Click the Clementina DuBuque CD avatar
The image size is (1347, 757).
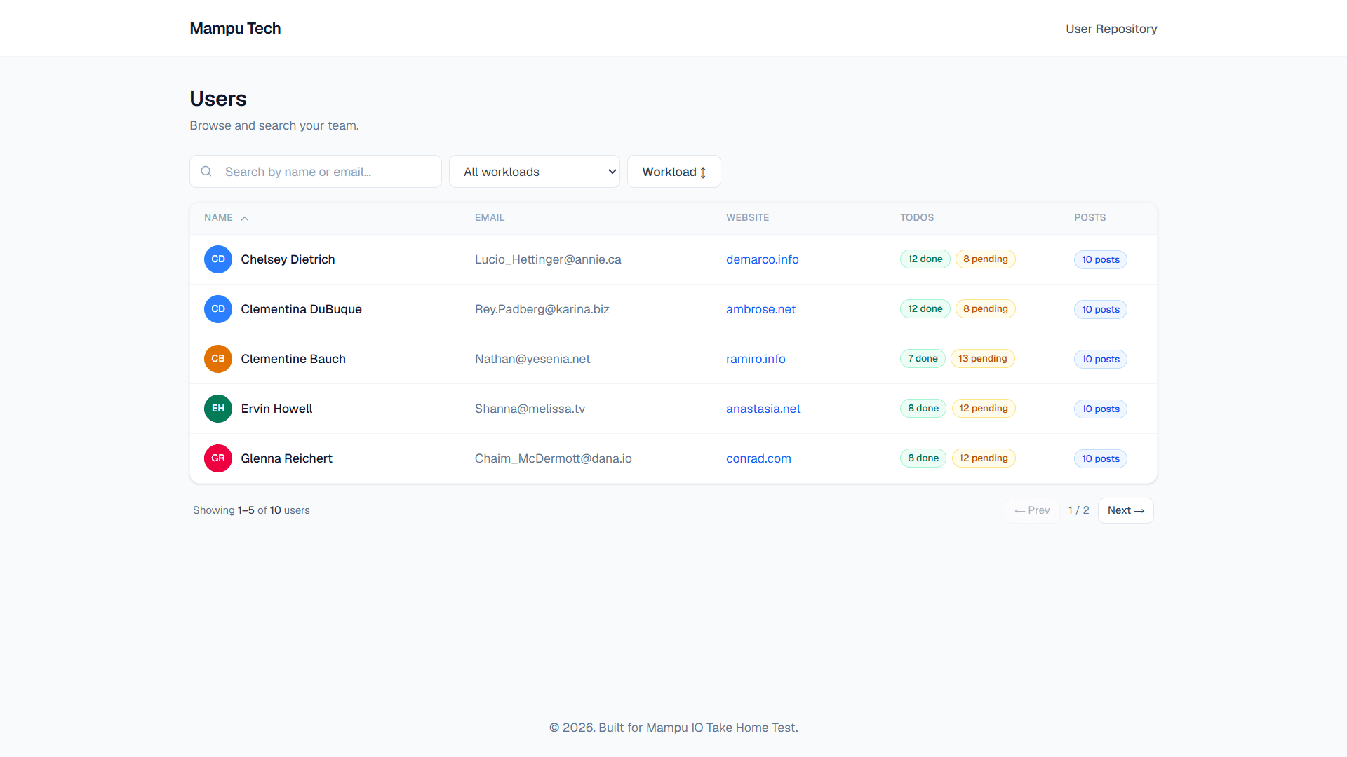pos(218,309)
